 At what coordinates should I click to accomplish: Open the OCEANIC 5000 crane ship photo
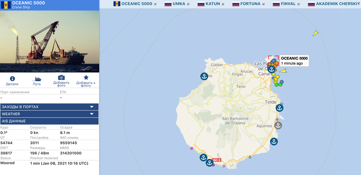pos(50,41)
